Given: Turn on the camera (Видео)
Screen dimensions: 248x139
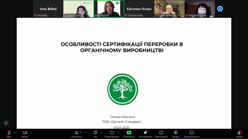Looking at the screenshot, I should point(25,133).
